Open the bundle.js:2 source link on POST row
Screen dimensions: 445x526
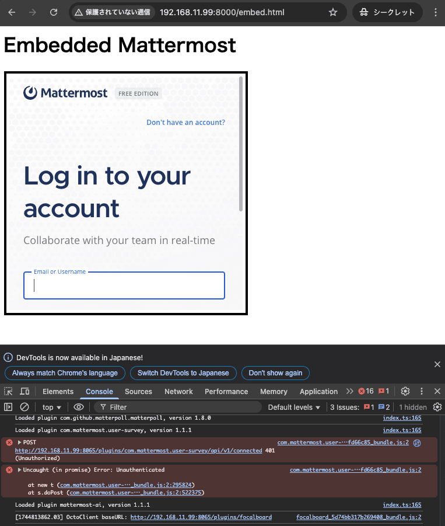tap(343, 443)
